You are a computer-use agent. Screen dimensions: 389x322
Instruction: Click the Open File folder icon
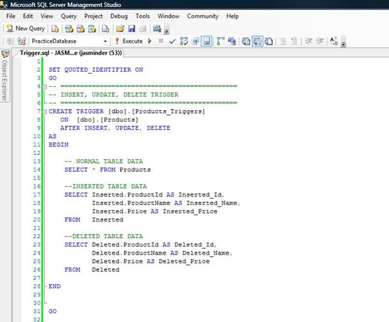click(x=120, y=28)
